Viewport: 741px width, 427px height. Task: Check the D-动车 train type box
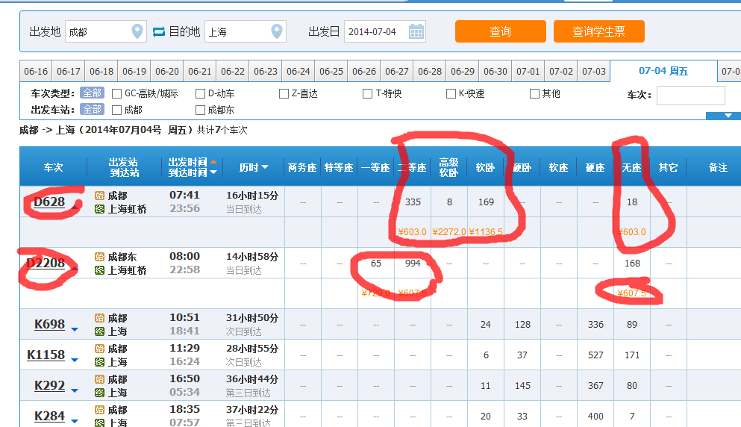[x=201, y=93]
